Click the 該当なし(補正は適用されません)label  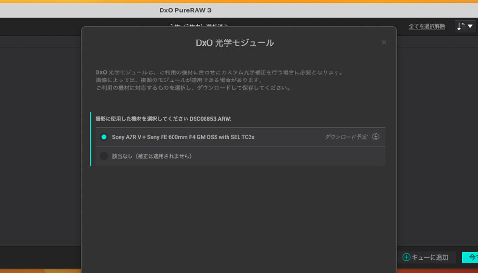[x=152, y=156]
